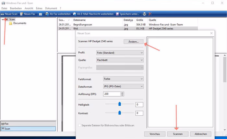Click scrollbar up arrow in preview pane
Screen dimensions: 227x139
225,55
